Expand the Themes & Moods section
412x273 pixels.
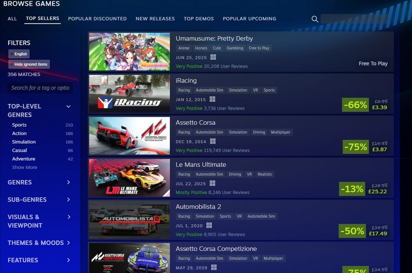pyautogui.click(x=68, y=243)
